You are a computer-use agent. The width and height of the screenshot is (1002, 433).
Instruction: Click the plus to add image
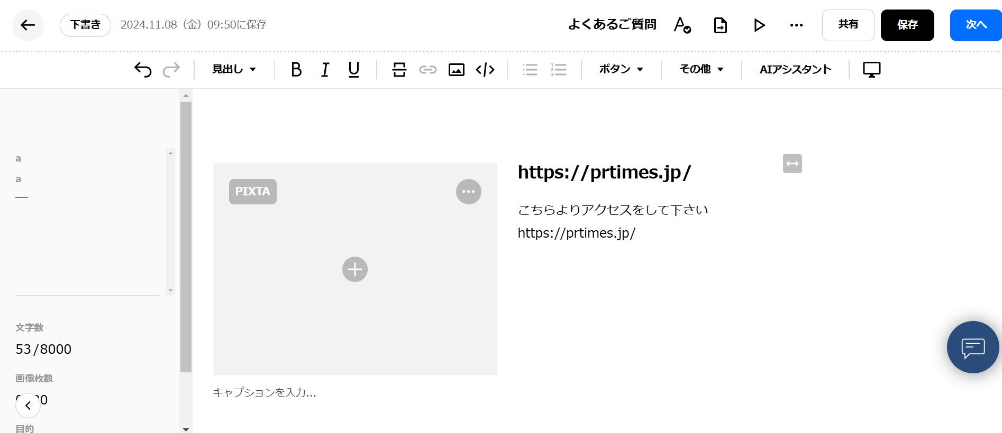pyautogui.click(x=354, y=269)
